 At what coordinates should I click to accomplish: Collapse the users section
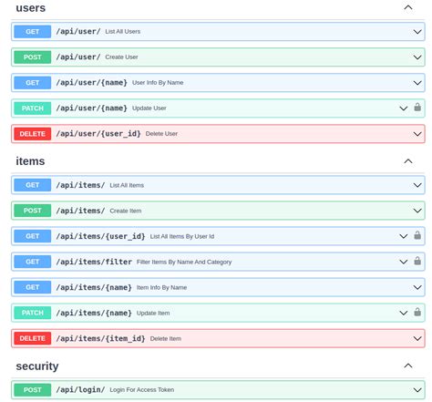click(408, 7)
